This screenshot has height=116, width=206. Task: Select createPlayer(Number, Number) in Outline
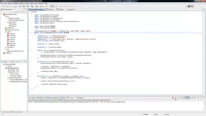coord(18,82)
